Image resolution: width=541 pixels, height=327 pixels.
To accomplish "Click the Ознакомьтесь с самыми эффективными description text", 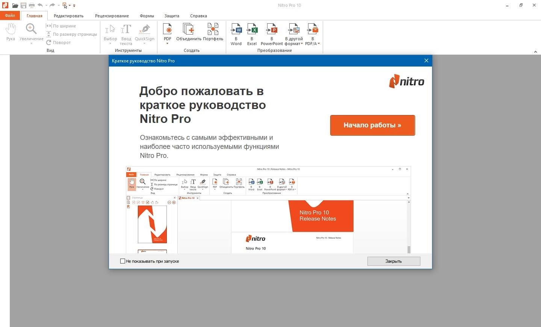I will [209, 147].
